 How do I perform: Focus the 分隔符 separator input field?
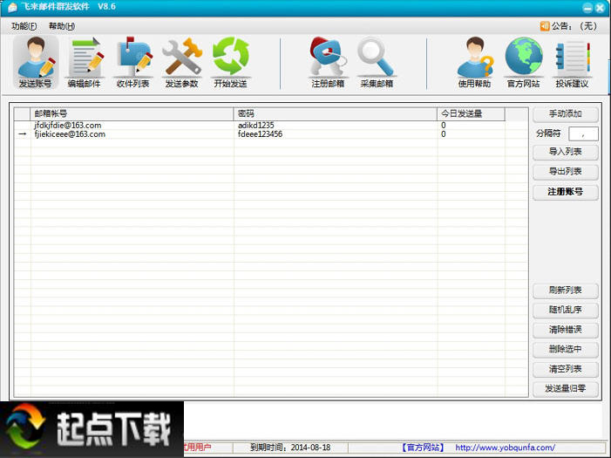click(583, 133)
